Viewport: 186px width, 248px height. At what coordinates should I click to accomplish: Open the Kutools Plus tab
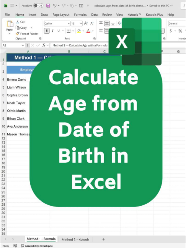point(154,15)
